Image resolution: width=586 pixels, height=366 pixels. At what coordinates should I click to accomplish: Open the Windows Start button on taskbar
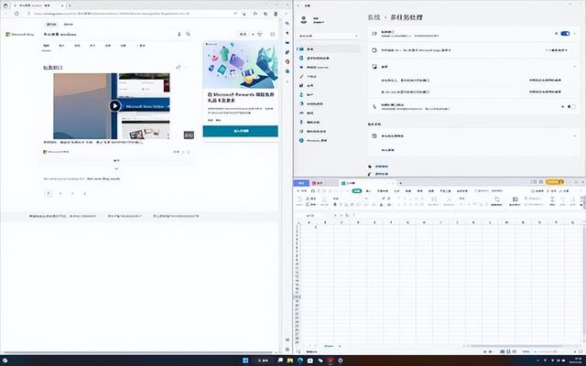(x=245, y=361)
